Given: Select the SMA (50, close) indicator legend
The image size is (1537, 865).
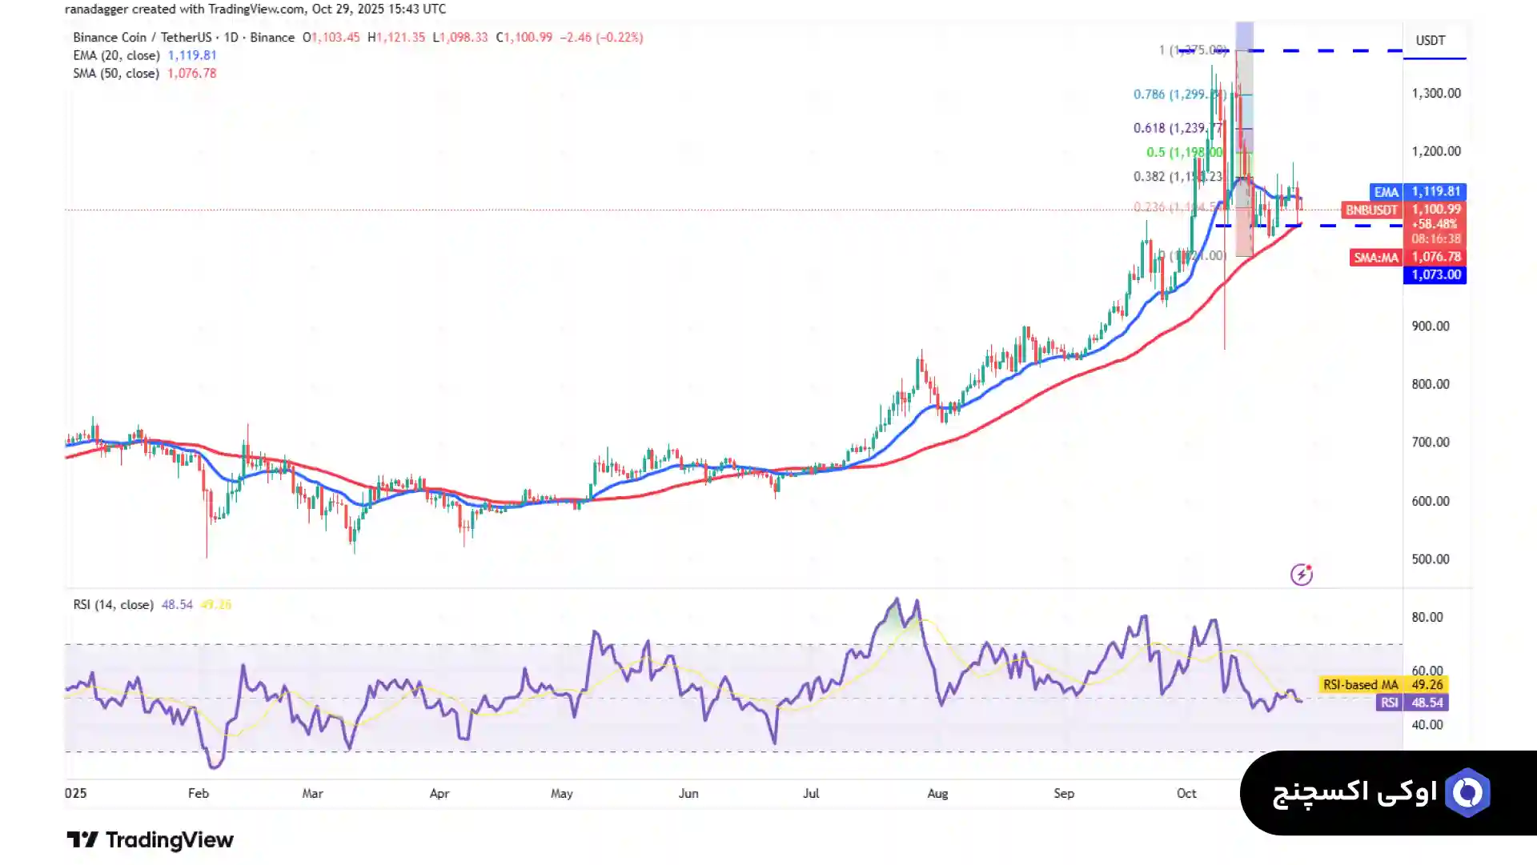Looking at the screenshot, I should (x=116, y=74).
